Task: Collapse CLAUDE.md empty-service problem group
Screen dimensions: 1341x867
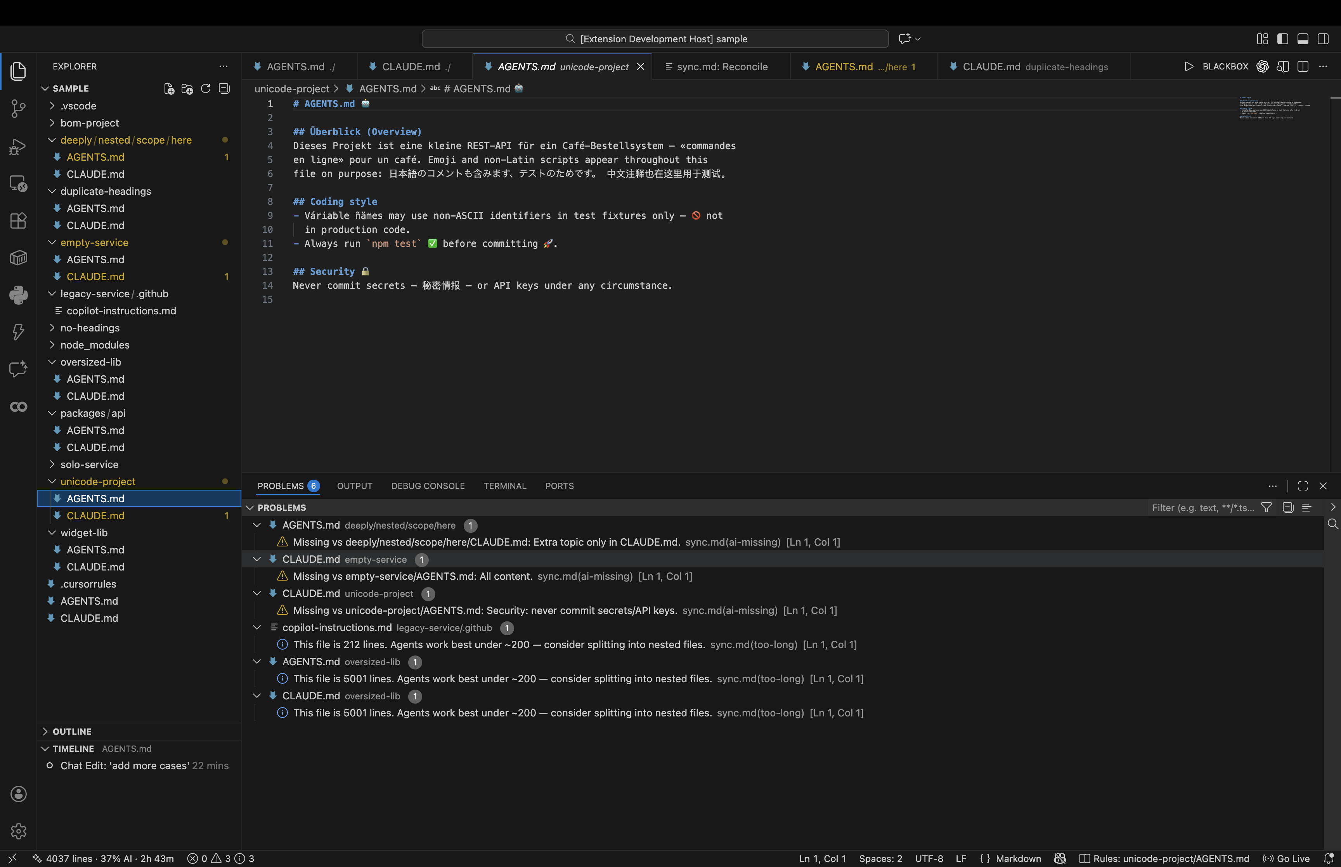Action: pos(256,559)
